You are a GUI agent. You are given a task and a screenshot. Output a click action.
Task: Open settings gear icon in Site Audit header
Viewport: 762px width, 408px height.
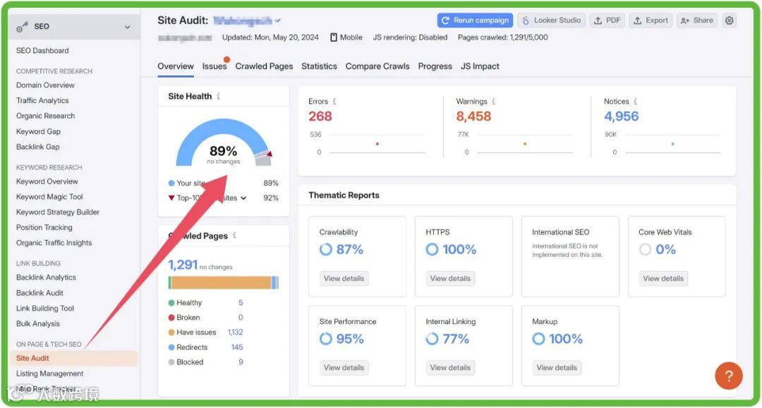(x=729, y=20)
